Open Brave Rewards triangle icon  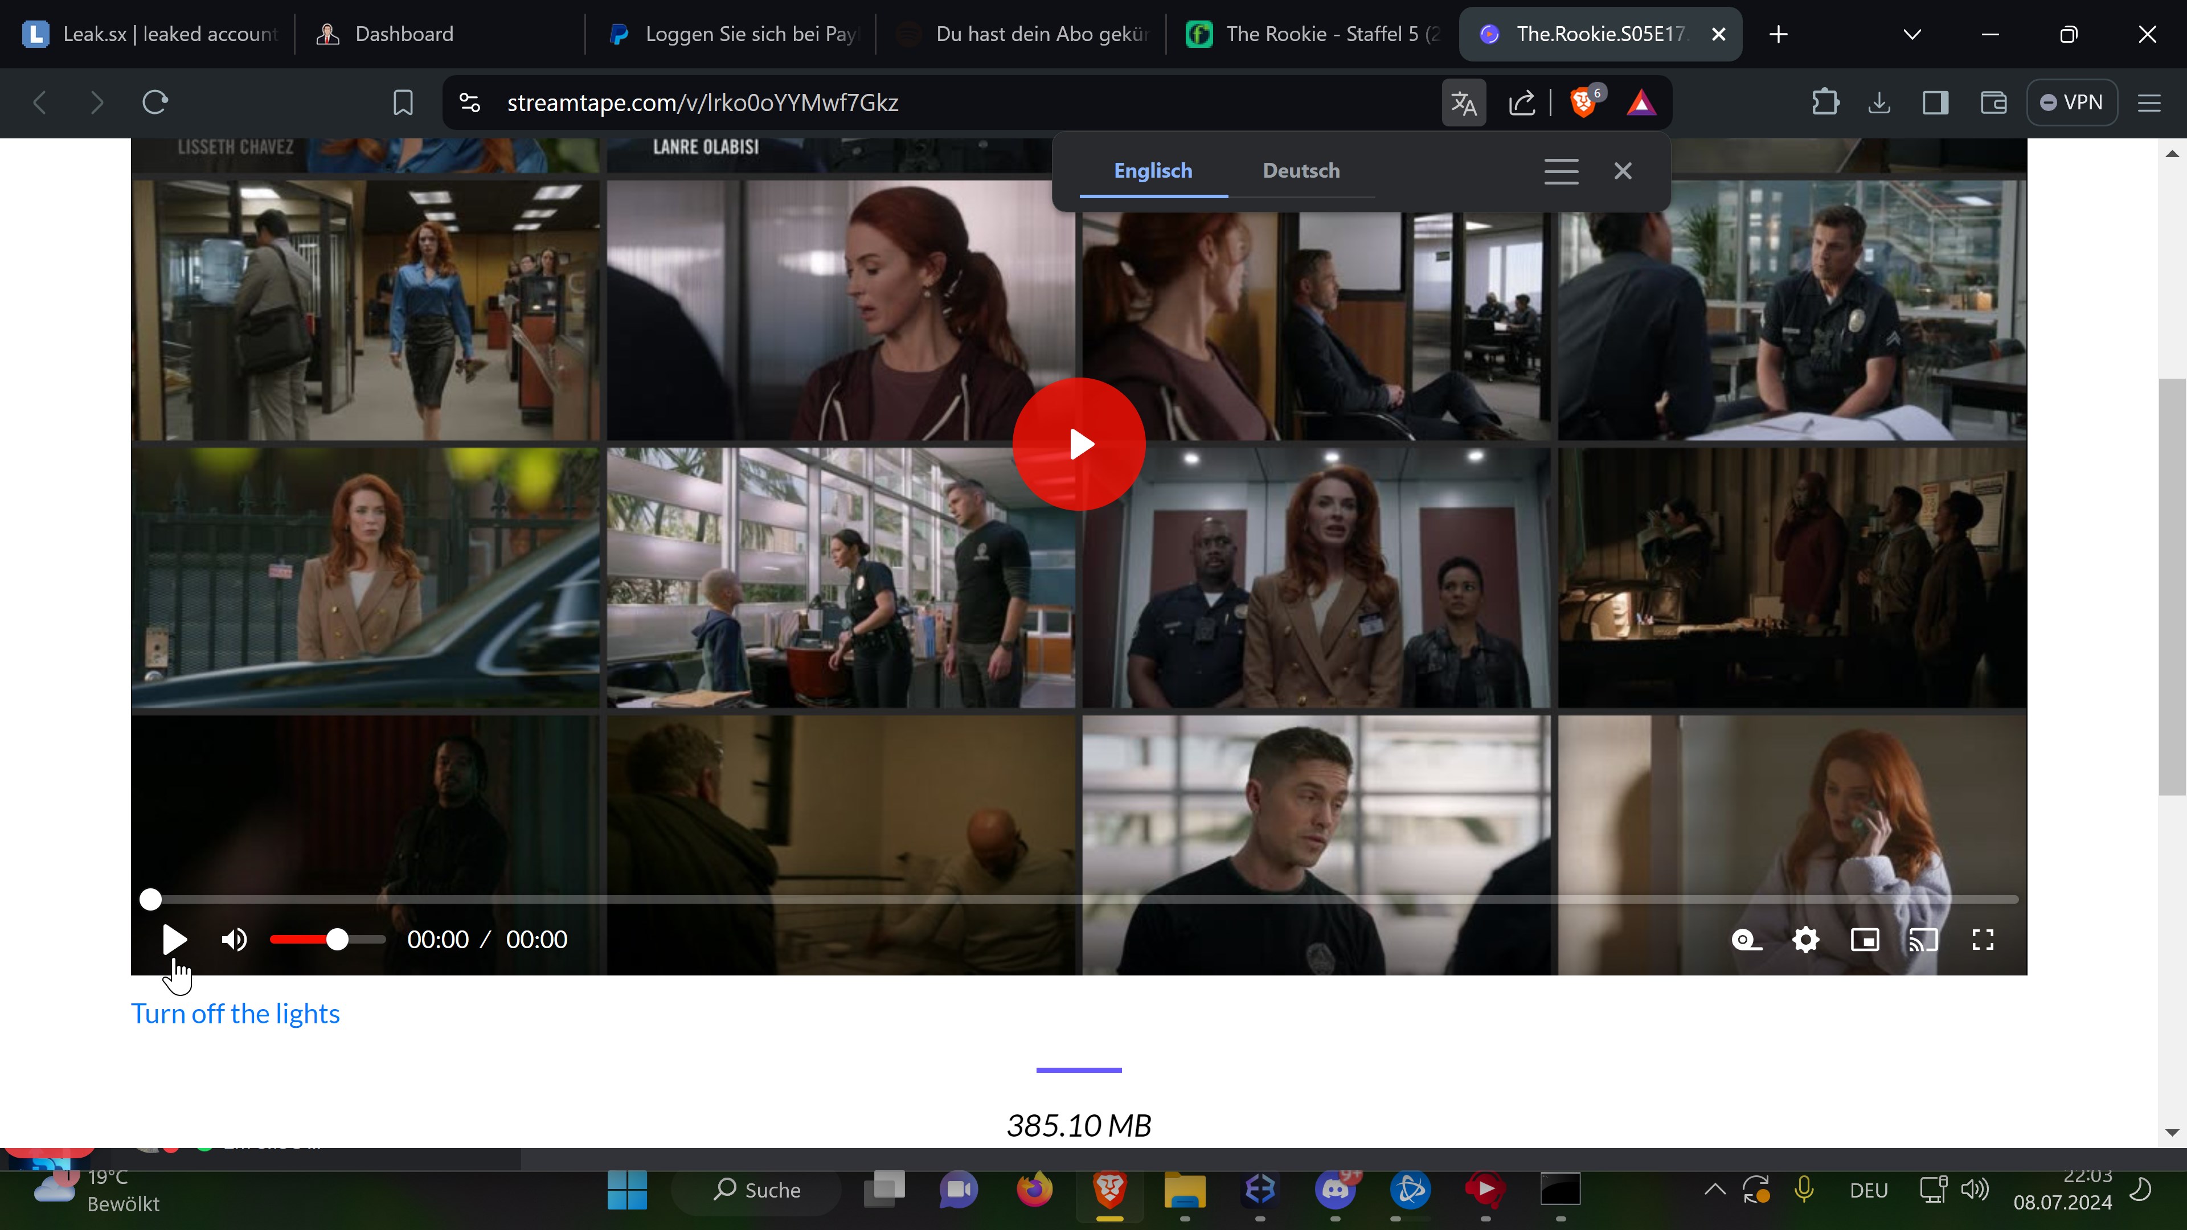click(1641, 102)
